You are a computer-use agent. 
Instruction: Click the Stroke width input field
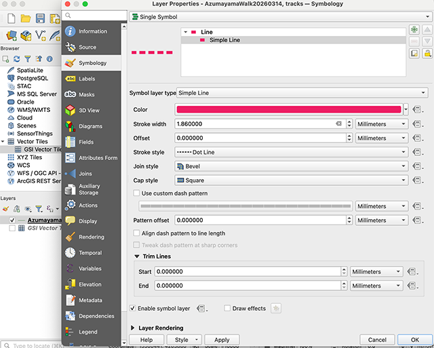254,124
